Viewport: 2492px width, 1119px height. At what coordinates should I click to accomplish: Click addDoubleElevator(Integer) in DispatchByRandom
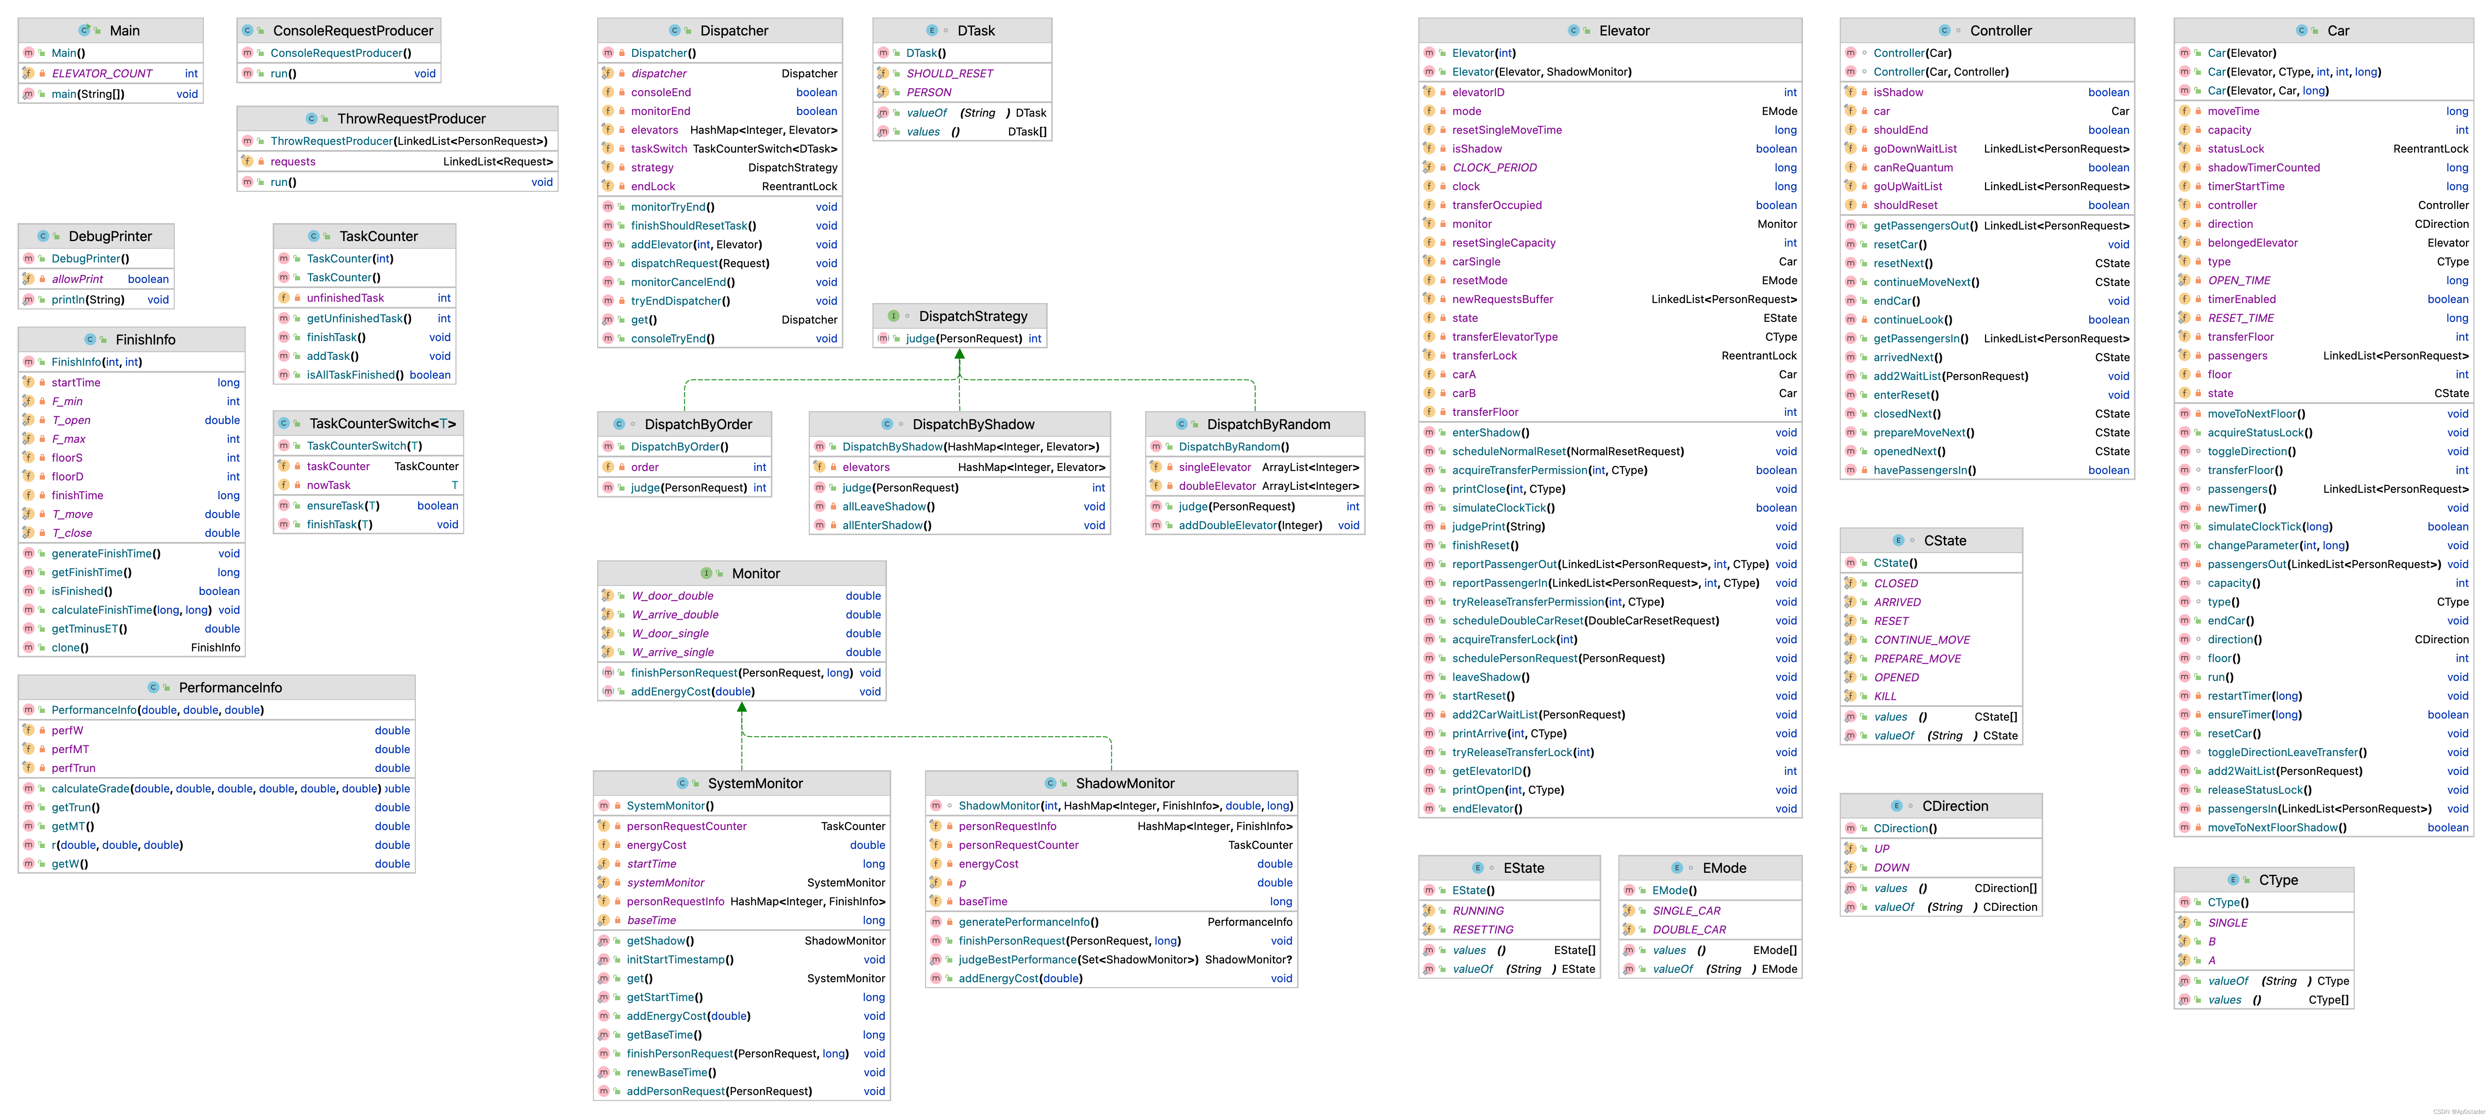(1255, 525)
